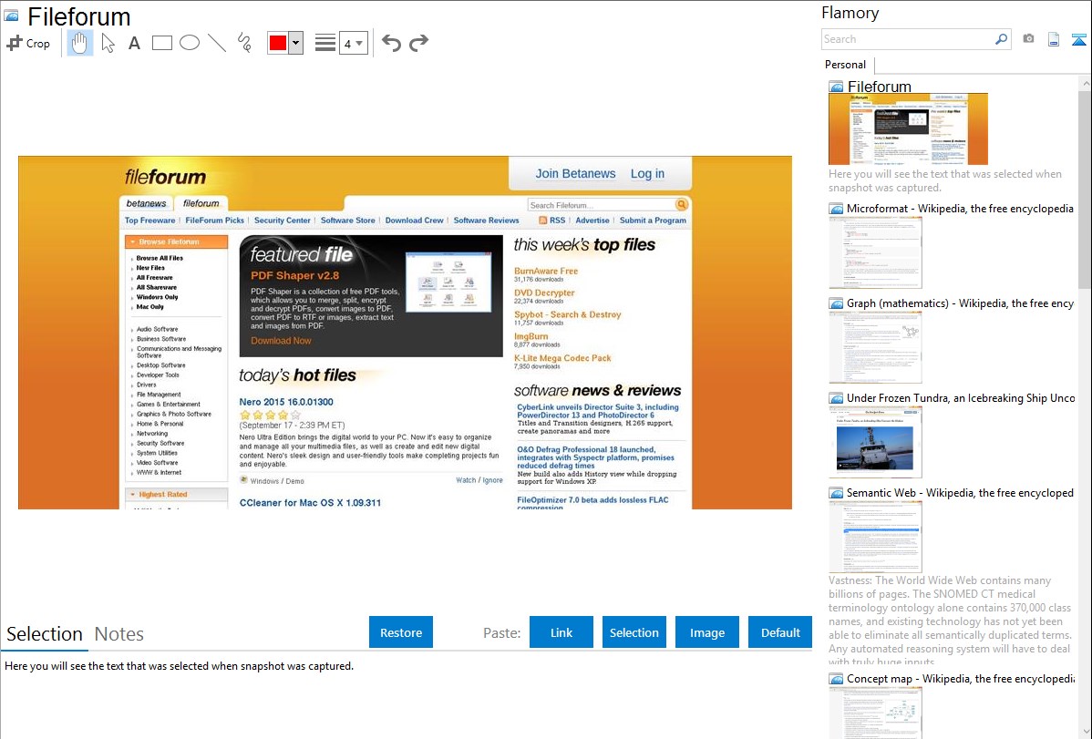Viewport: 1092px width, 739px height.
Task: Click Nero 2015 16.0.01300 link
Action: [286, 402]
